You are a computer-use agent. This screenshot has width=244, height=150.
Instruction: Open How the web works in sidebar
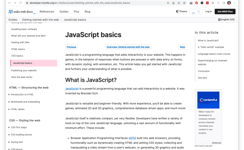pyautogui.click(x=22, y=77)
